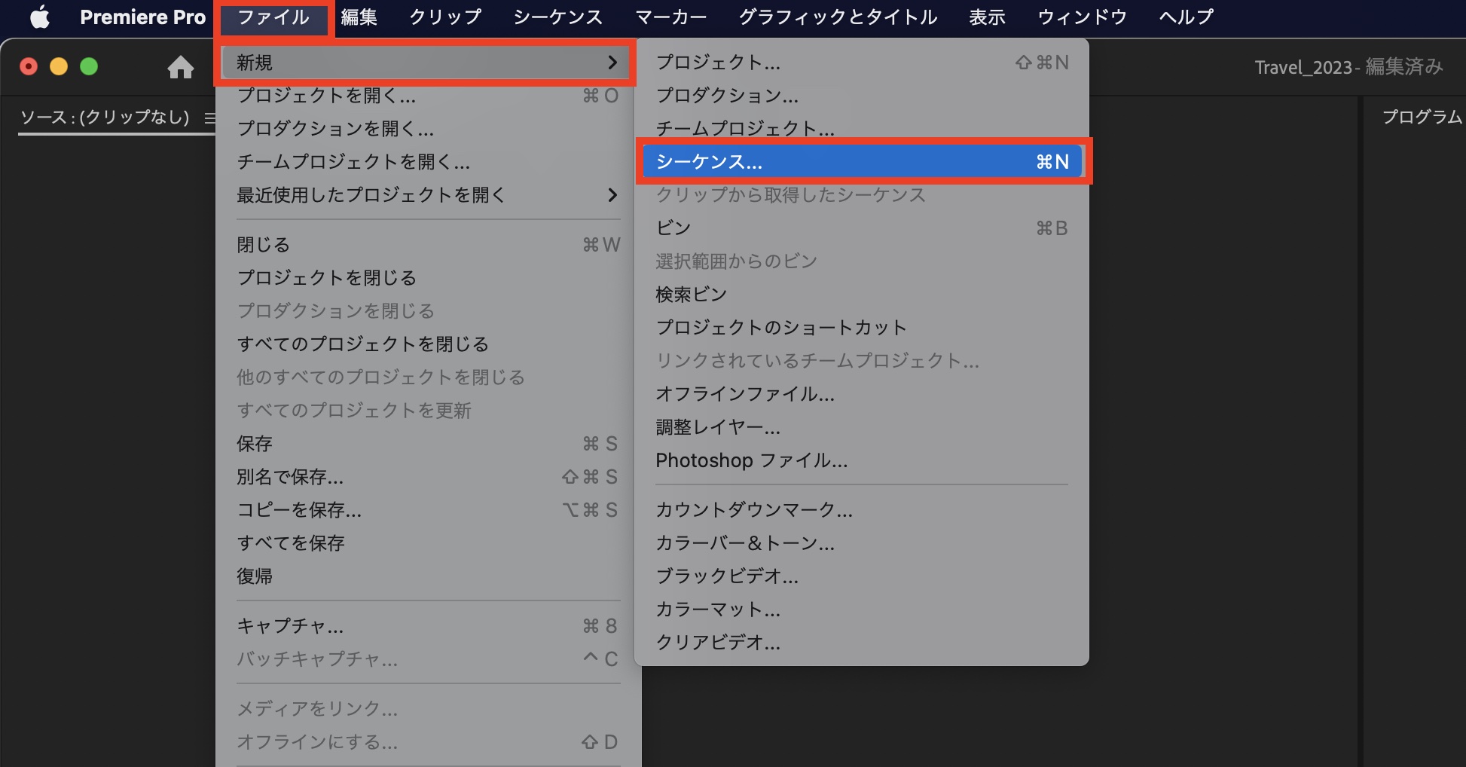The height and width of the screenshot is (767, 1466).
Task: Choose カウントダウンマーク… in the submenu
Action: 862,510
